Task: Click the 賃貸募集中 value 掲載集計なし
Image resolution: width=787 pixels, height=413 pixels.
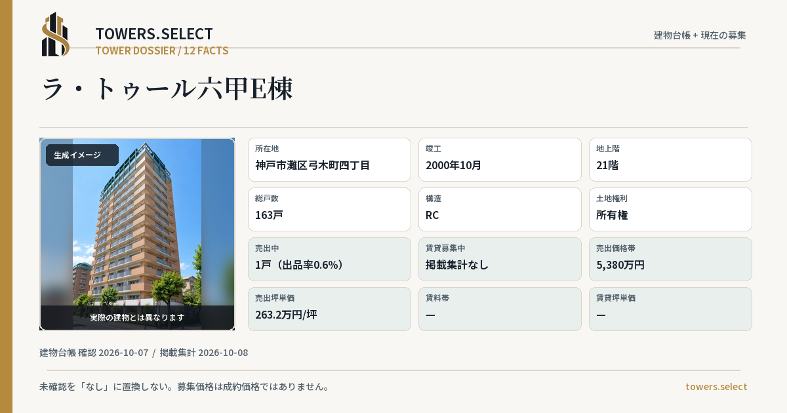Action: 457,265
